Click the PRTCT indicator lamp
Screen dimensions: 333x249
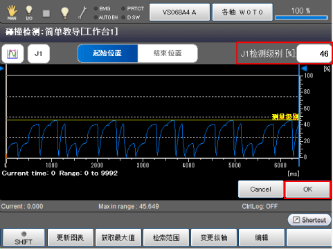tap(123, 9)
